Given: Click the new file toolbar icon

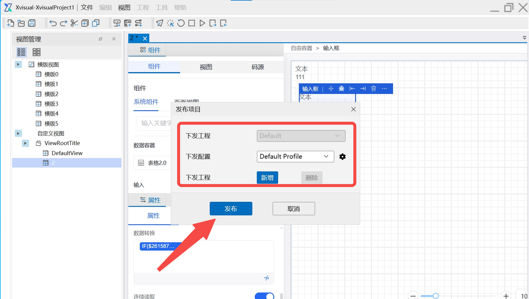Looking at the screenshot, I should (10, 23).
